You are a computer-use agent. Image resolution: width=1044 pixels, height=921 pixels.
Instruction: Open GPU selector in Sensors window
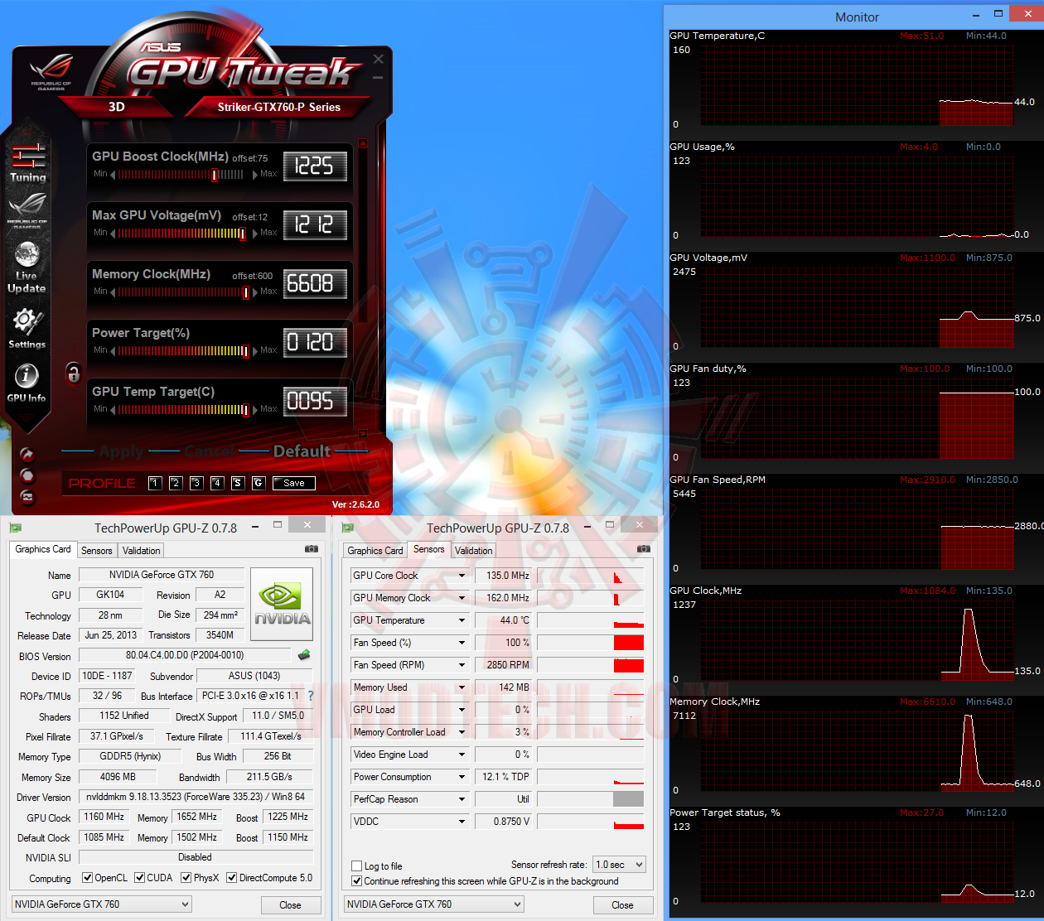(x=434, y=904)
